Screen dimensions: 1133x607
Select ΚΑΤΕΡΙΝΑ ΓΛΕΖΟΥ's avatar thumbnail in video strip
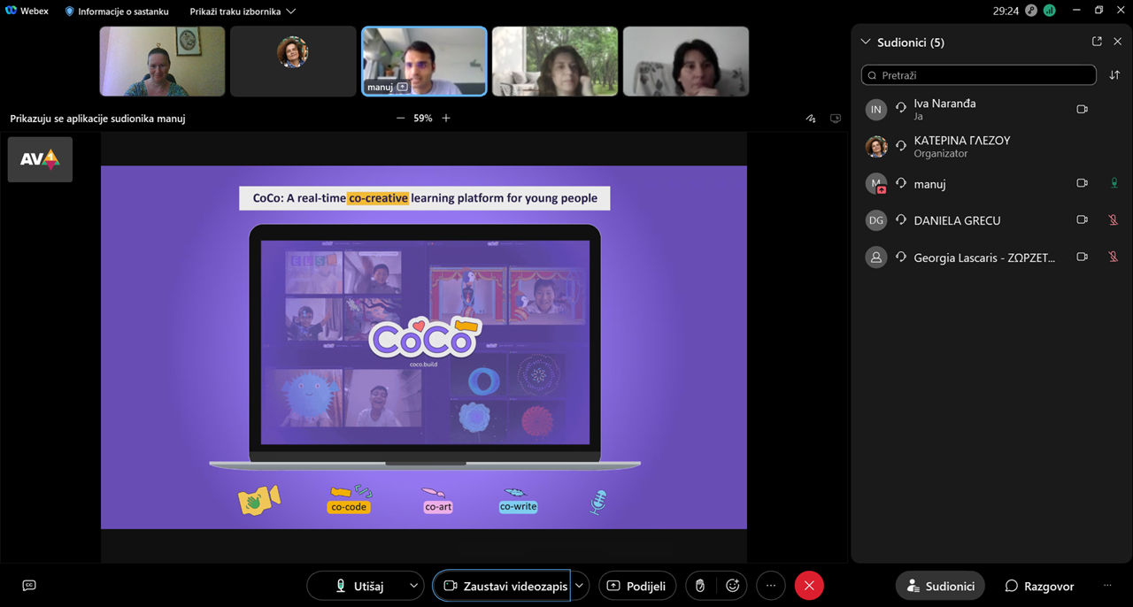(293, 61)
